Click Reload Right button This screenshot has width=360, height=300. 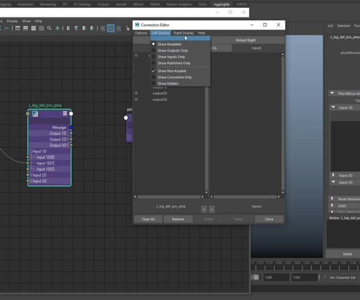(245, 40)
